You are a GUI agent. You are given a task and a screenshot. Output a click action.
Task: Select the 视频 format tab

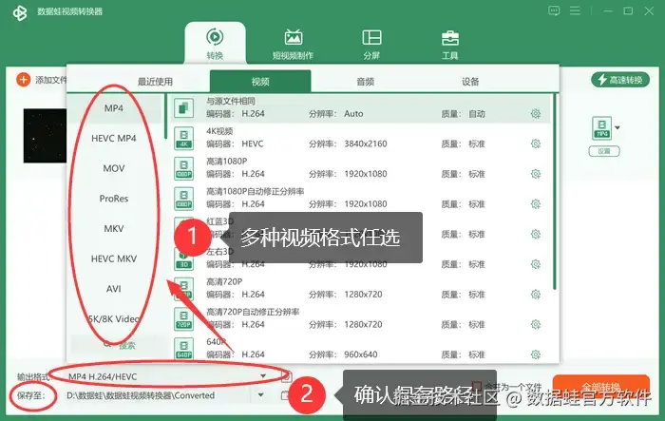[x=260, y=81]
